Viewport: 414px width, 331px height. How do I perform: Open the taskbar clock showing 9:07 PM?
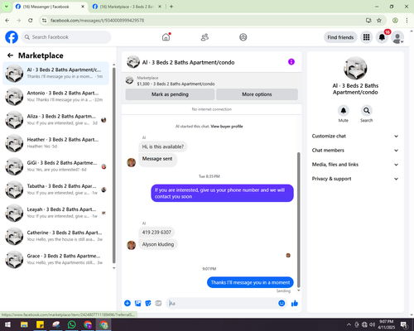386,324
